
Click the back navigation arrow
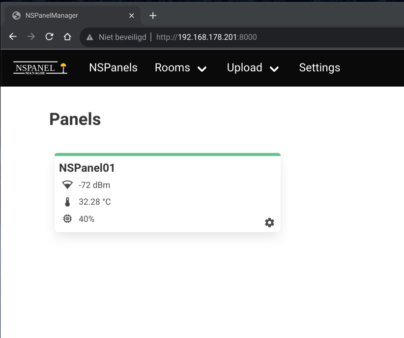(12, 37)
